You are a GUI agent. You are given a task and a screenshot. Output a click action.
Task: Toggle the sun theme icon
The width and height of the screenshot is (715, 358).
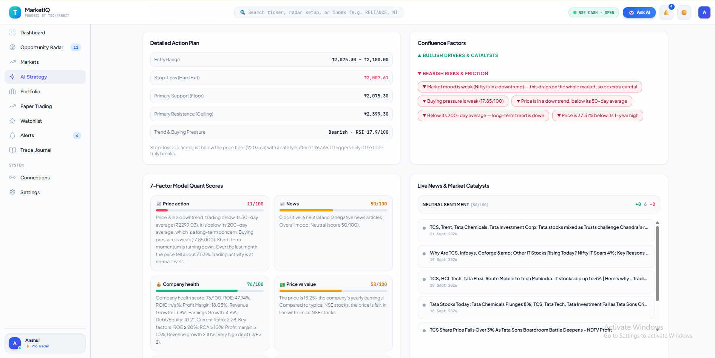[684, 12]
